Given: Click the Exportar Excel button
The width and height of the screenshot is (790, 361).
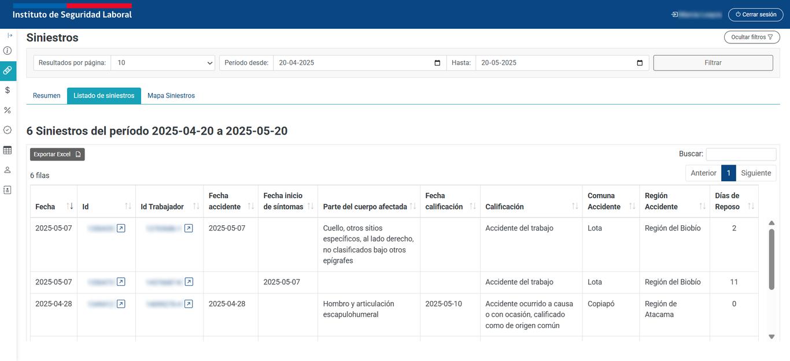Looking at the screenshot, I should pos(57,154).
